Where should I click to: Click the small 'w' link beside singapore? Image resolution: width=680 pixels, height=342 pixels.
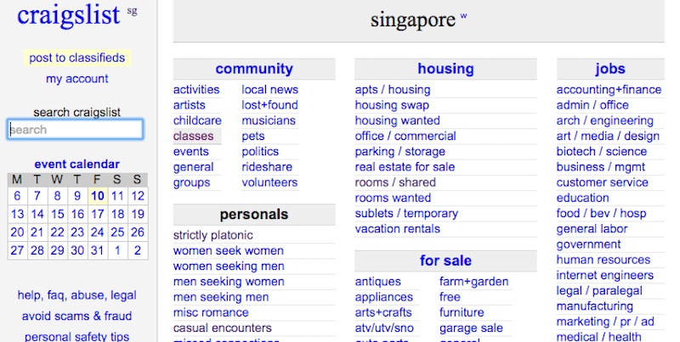point(463,16)
